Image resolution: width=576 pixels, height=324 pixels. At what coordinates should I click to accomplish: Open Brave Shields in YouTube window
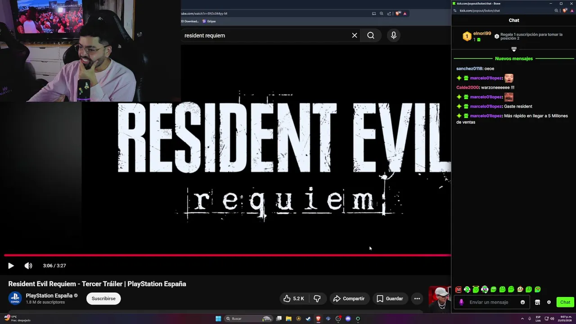(x=398, y=13)
